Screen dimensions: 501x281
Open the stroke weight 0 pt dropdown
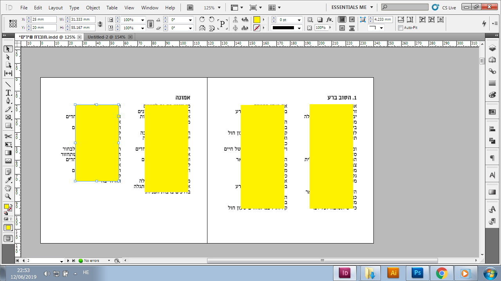pos(299,20)
